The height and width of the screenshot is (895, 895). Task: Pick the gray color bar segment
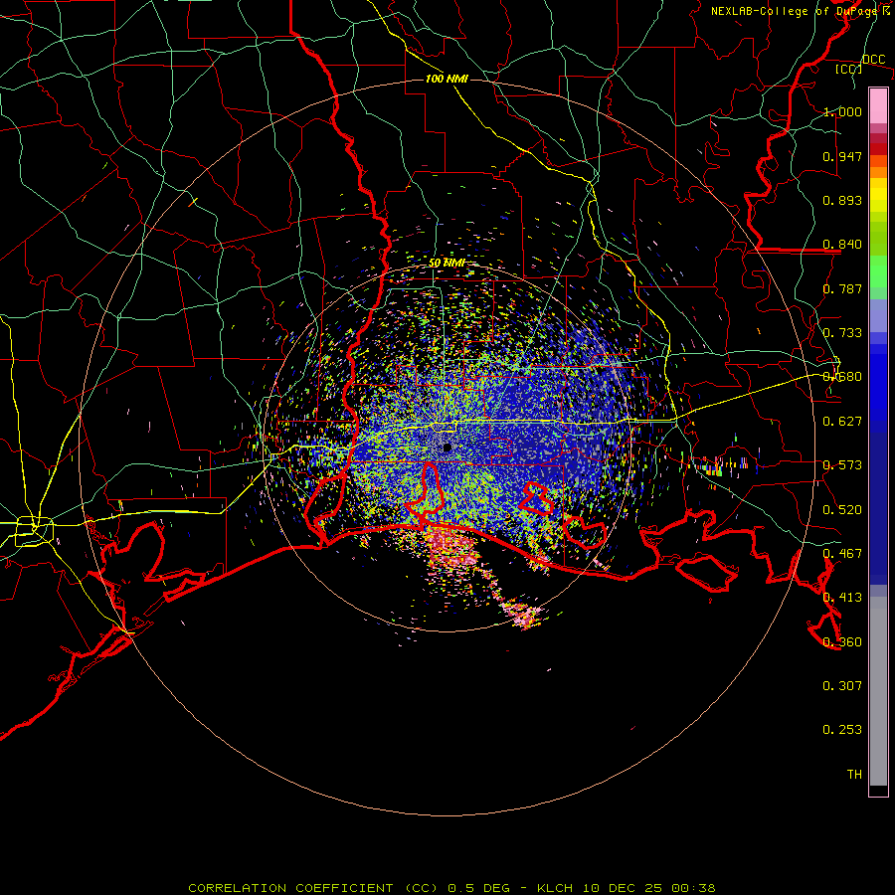(878, 691)
